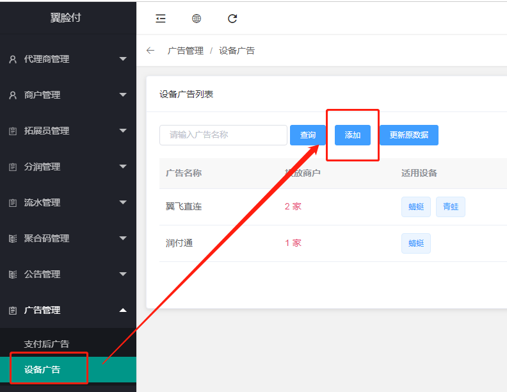Open the 支付后广告 submenu item

pos(68,344)
